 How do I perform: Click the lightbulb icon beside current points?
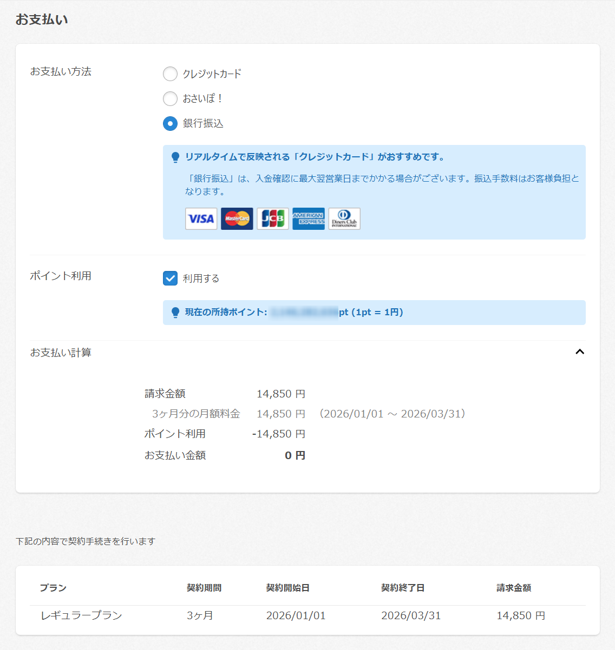175,313
